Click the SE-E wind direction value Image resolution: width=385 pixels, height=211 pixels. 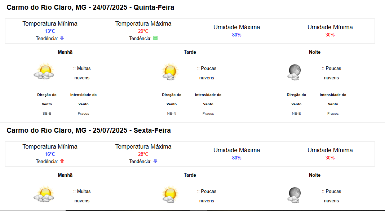click(47, 114)
